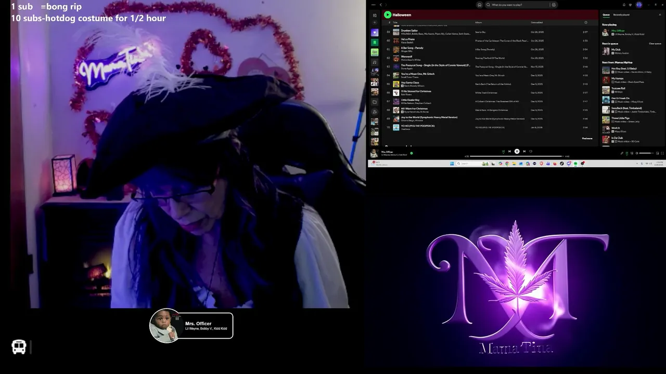Go forward with the Spotify forward arrow
This screenshot has height=374, width=666.
[386, 5]
